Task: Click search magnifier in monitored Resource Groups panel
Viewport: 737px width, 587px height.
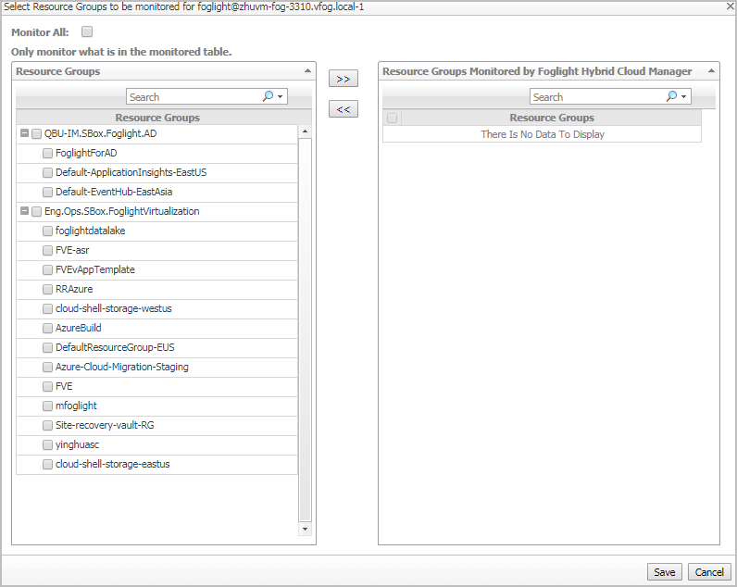Action: point(671,96)
